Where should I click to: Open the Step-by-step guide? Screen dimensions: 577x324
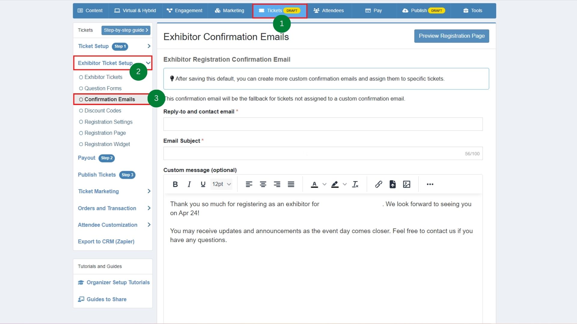point(126,30)
